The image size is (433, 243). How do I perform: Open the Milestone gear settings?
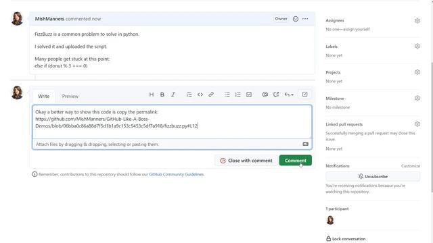click(x=417, y=98)
